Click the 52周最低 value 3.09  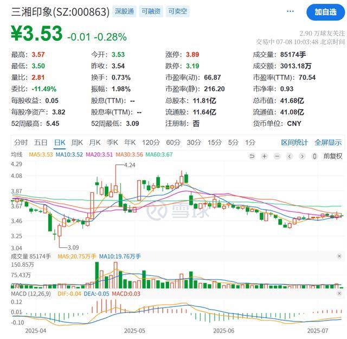(x=132, y=123)
